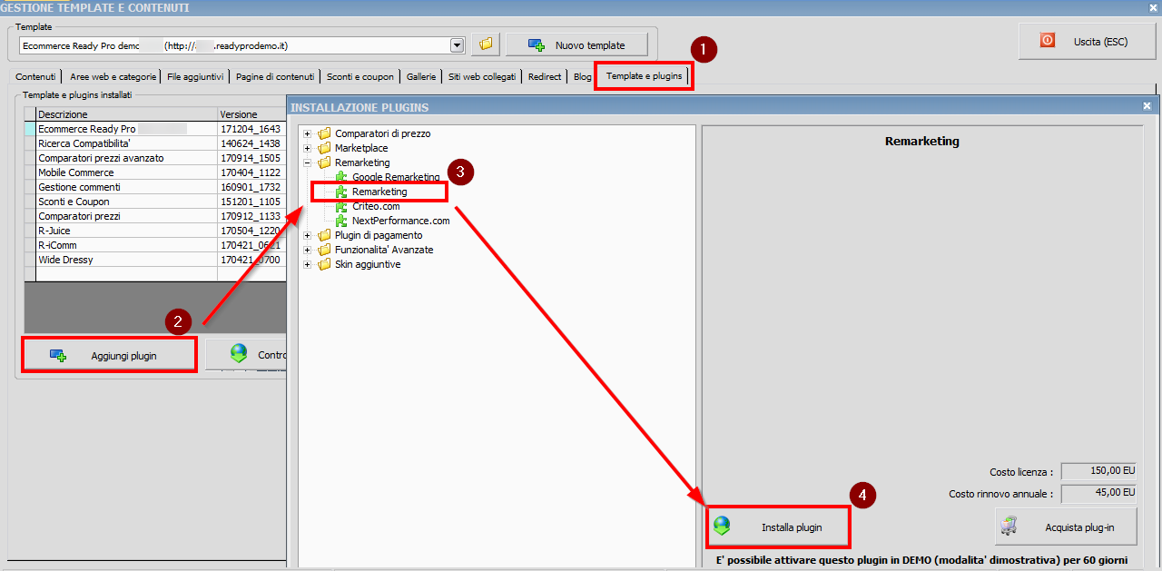Viewport: 1162px width, 571px height.
Task: Click the Costo rinnovo annuale value field
Action: pos(1098,493)
